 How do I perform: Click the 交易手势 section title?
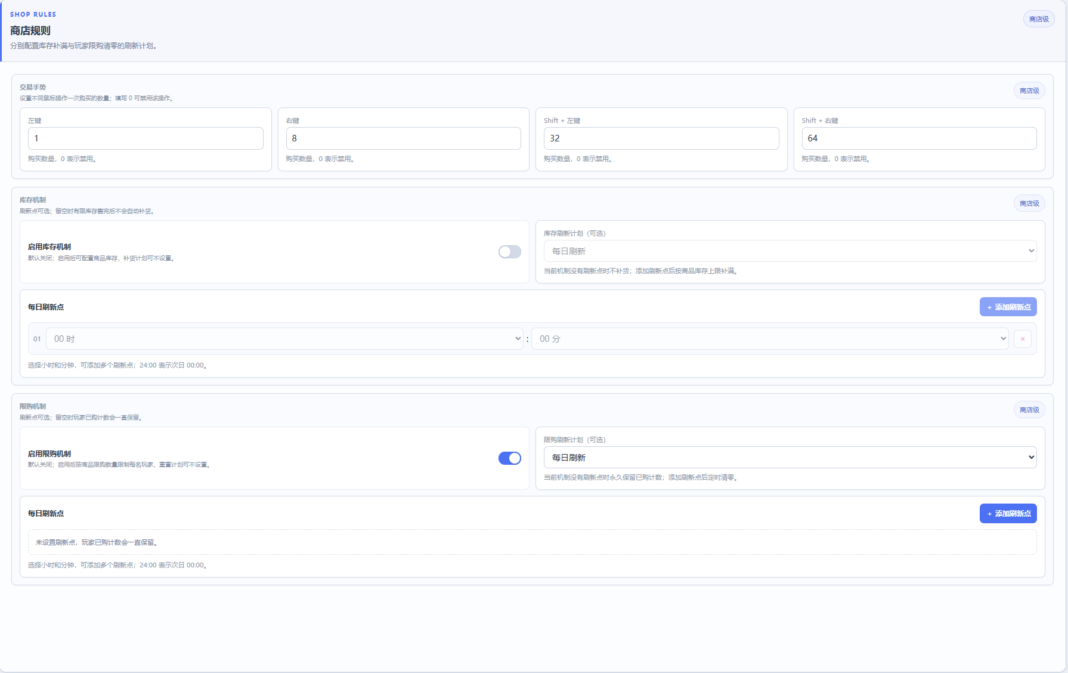(33, 87)
